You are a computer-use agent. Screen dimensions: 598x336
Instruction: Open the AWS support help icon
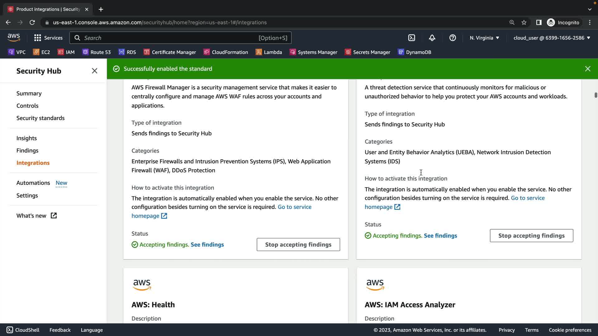[x=453, y=38]
